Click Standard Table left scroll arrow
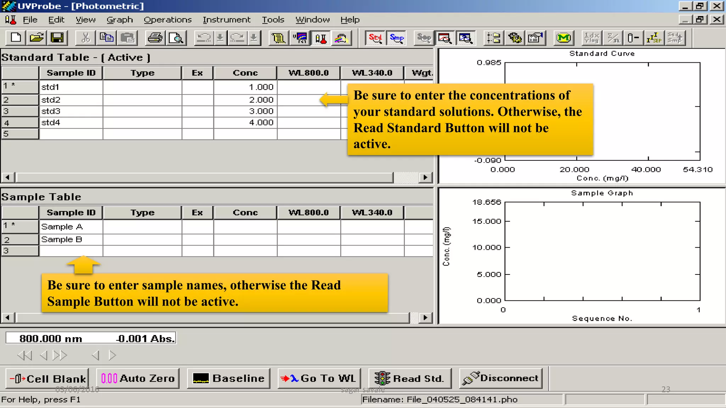726x408 pixels. tap(8, 177)
